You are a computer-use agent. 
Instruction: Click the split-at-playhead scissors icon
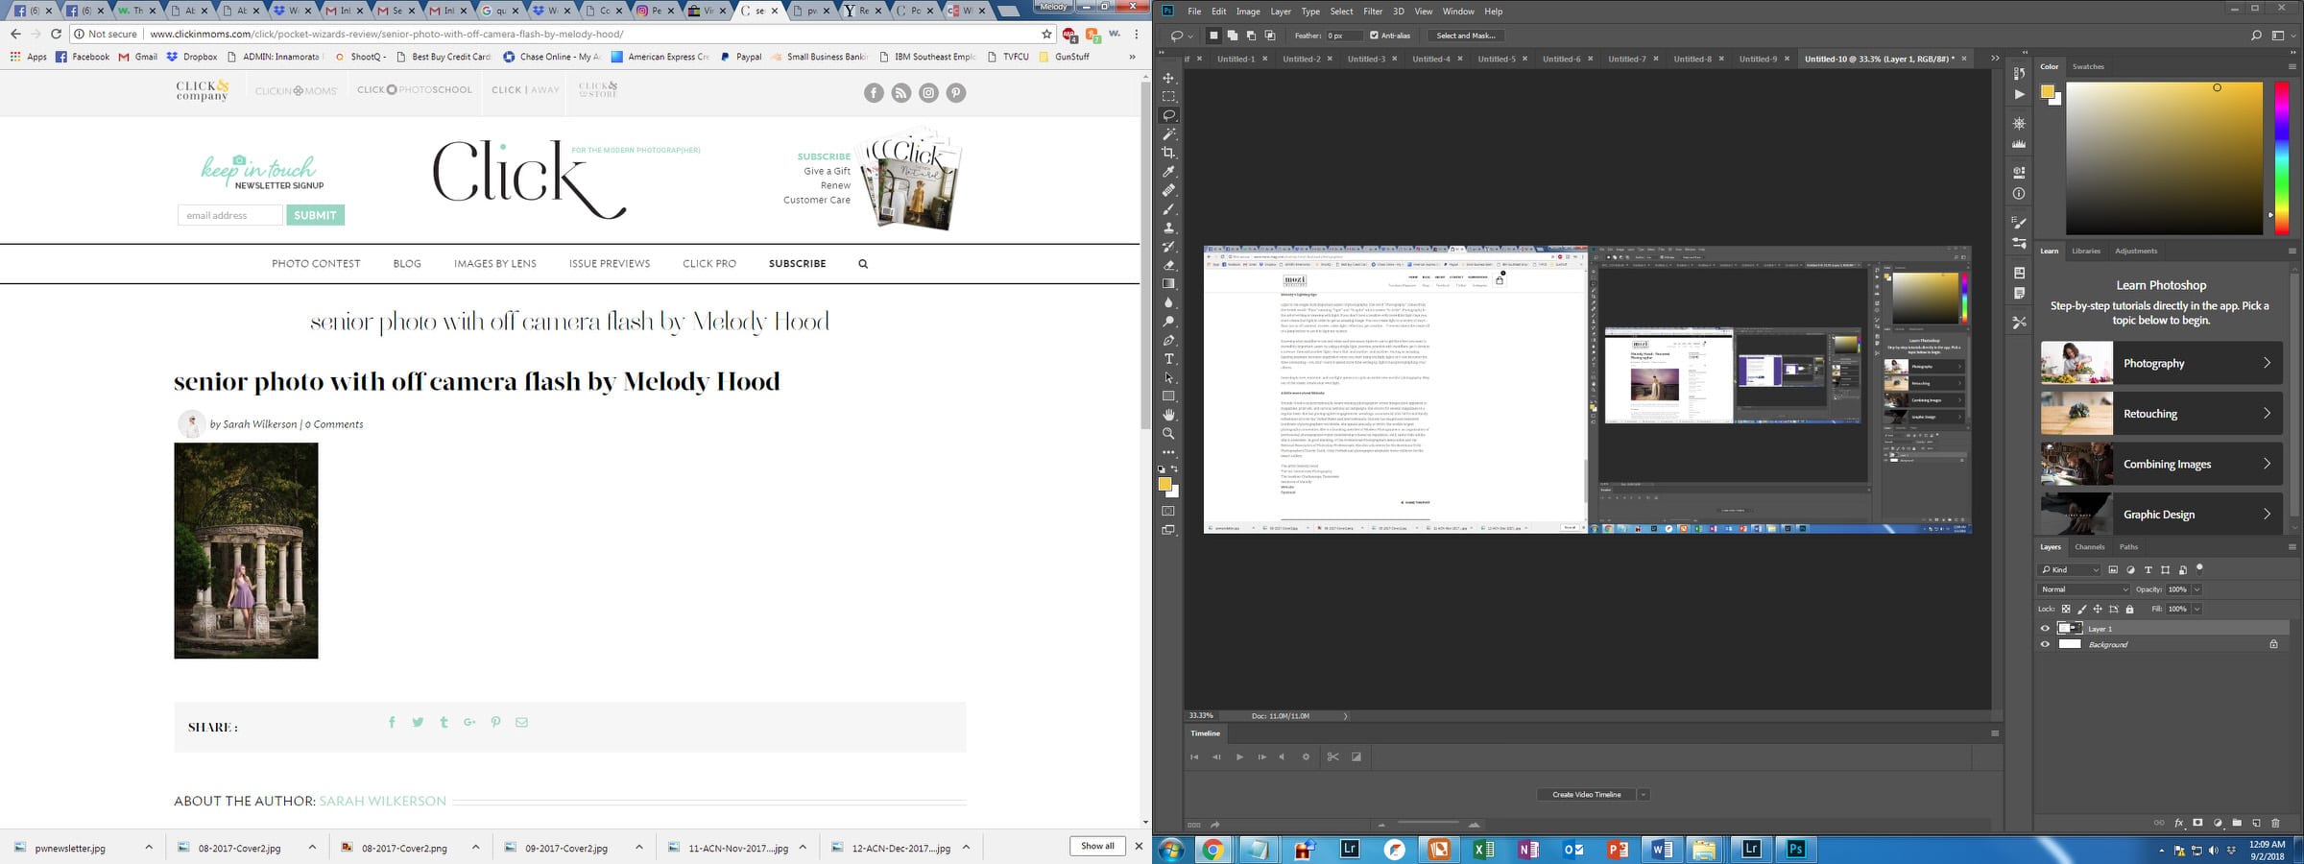pos(1332,756)
